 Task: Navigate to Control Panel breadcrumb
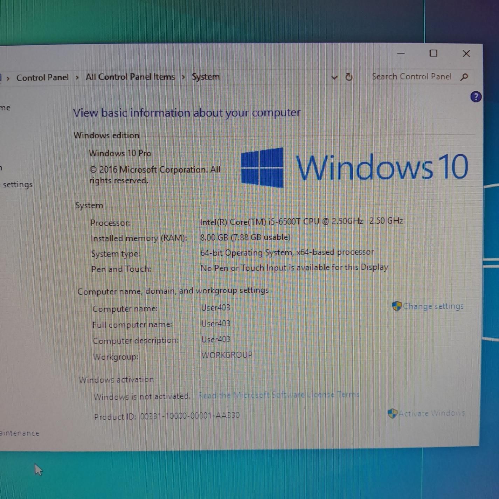[42, 78]
